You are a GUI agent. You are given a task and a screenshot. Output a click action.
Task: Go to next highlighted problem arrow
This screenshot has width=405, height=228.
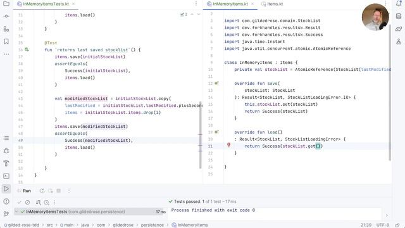coord(199,15)
